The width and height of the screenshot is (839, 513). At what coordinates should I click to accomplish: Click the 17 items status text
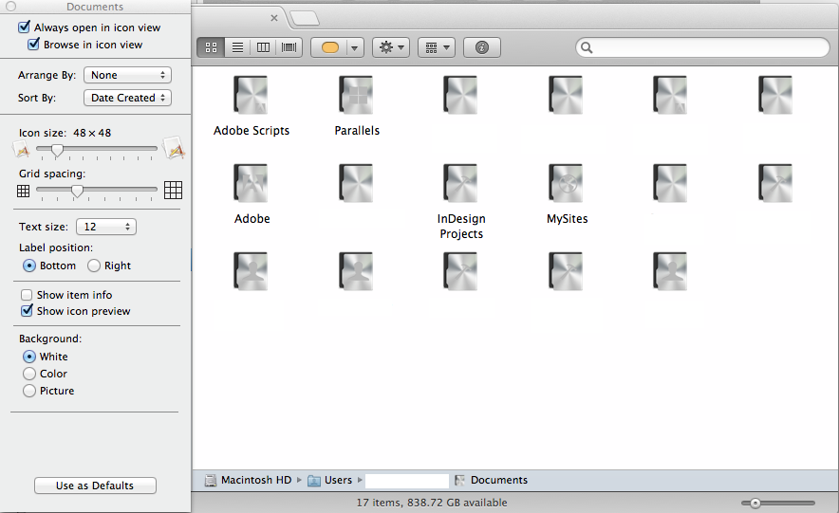point(432,503)
